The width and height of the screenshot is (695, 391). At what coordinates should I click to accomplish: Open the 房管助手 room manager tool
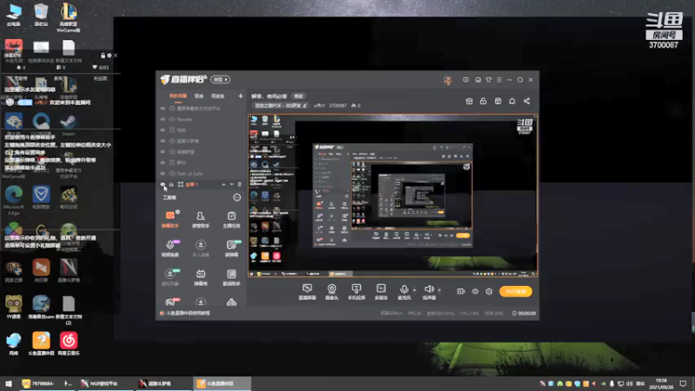click(201, 220)
